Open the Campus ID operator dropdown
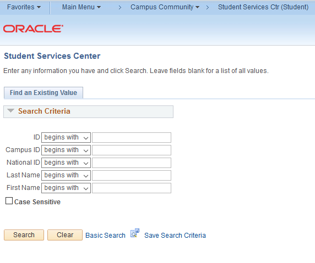315x263 pixels. 66,150
